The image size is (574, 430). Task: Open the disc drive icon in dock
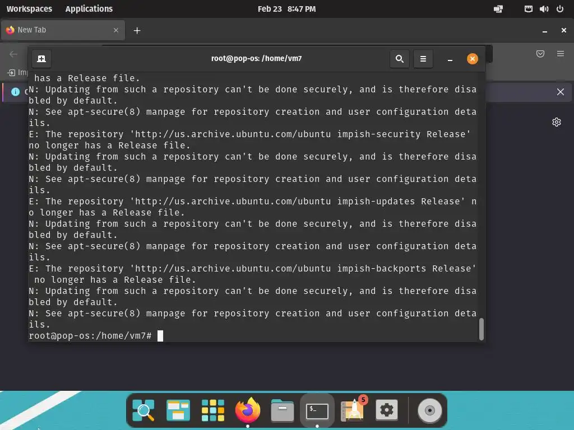click(x=430, y=410)
